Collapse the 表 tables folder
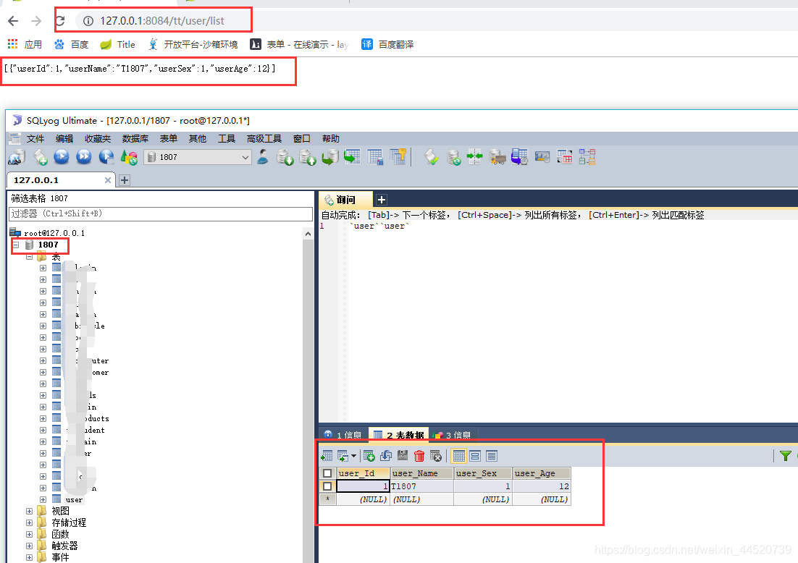 [x=29, y=257]
